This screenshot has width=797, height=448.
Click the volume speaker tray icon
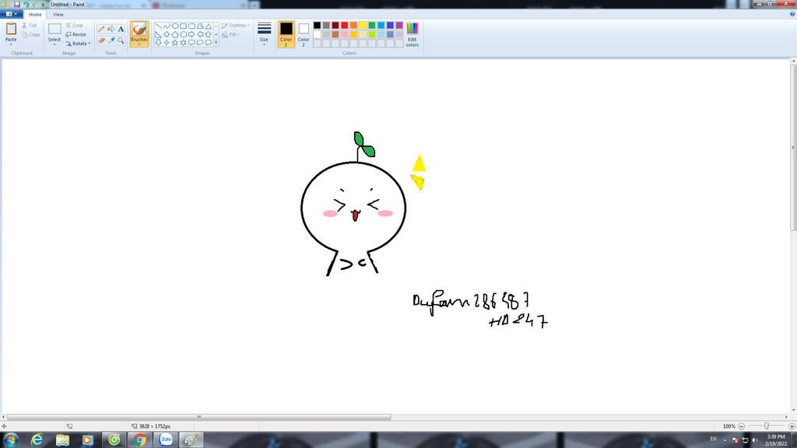755,440
